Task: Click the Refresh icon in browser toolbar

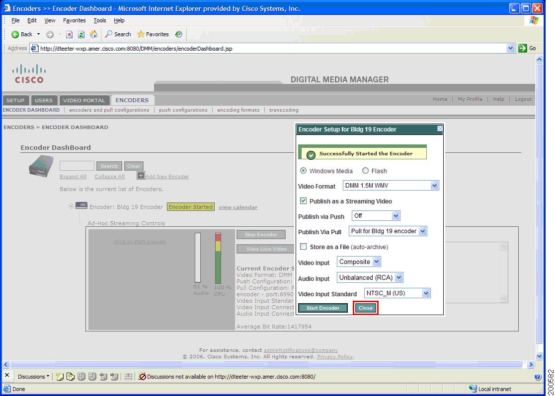Action: (x=81, y=34)
